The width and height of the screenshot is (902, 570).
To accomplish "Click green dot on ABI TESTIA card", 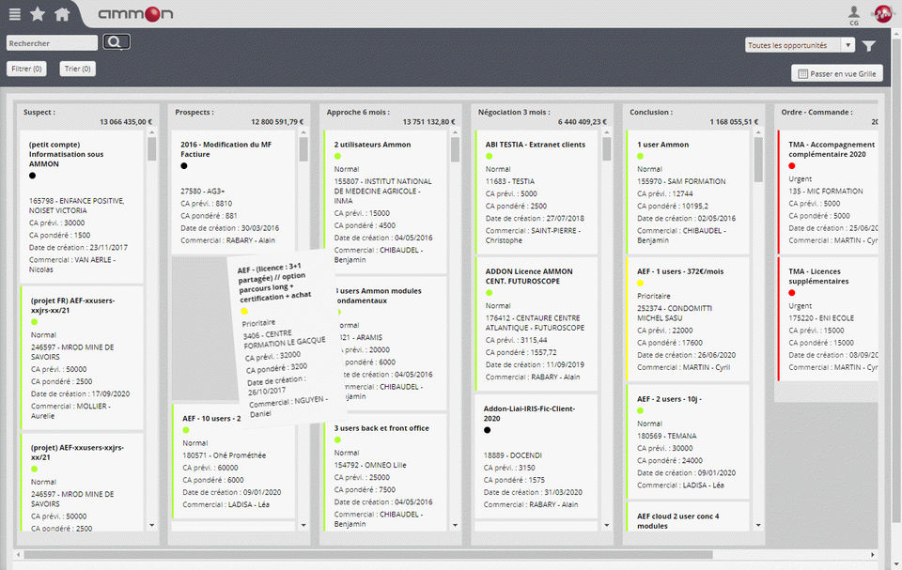I will click(489, 156).
